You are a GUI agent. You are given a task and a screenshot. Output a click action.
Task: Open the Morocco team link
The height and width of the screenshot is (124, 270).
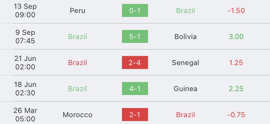(78, 115)
